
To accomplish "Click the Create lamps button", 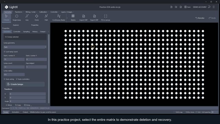I will (x=25, y=84).
